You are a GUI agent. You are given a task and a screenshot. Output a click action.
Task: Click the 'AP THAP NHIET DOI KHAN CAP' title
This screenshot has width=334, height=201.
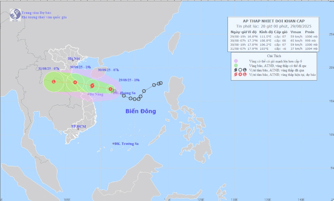tap(274, 20)
